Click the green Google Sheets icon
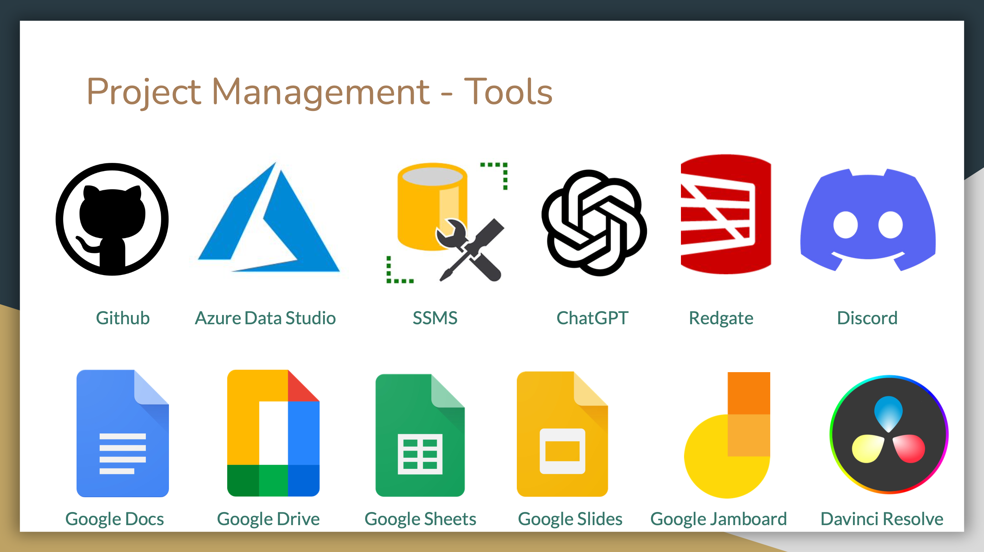This screenshot has width=984, height=552. coord(420,435)
